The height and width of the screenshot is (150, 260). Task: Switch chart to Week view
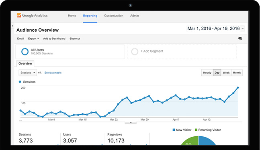pyautogui.click(x=226, y=73)
